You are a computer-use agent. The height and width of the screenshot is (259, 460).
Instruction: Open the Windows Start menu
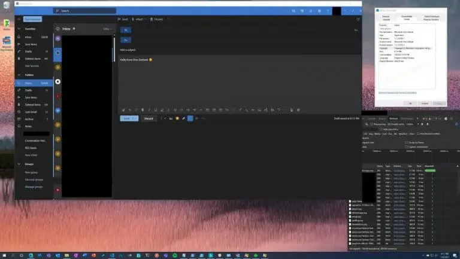tap(4, 255)
